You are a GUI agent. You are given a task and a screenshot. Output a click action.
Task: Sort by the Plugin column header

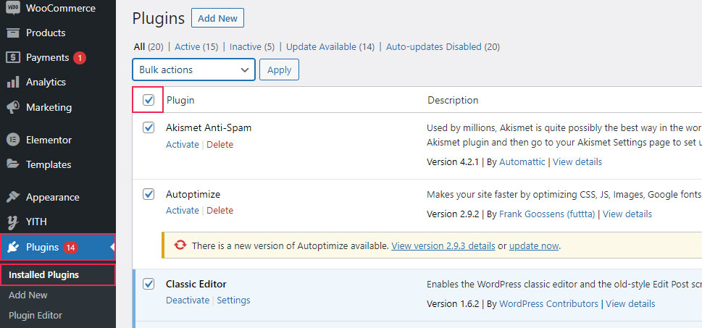pos(180,100)
